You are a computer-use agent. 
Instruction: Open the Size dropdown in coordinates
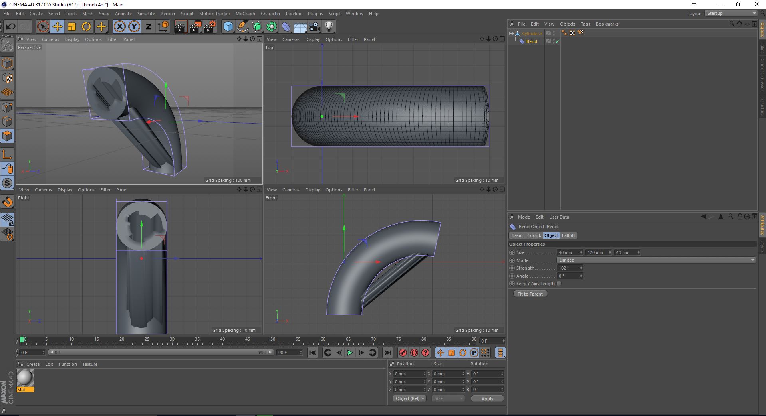[448, 398]
